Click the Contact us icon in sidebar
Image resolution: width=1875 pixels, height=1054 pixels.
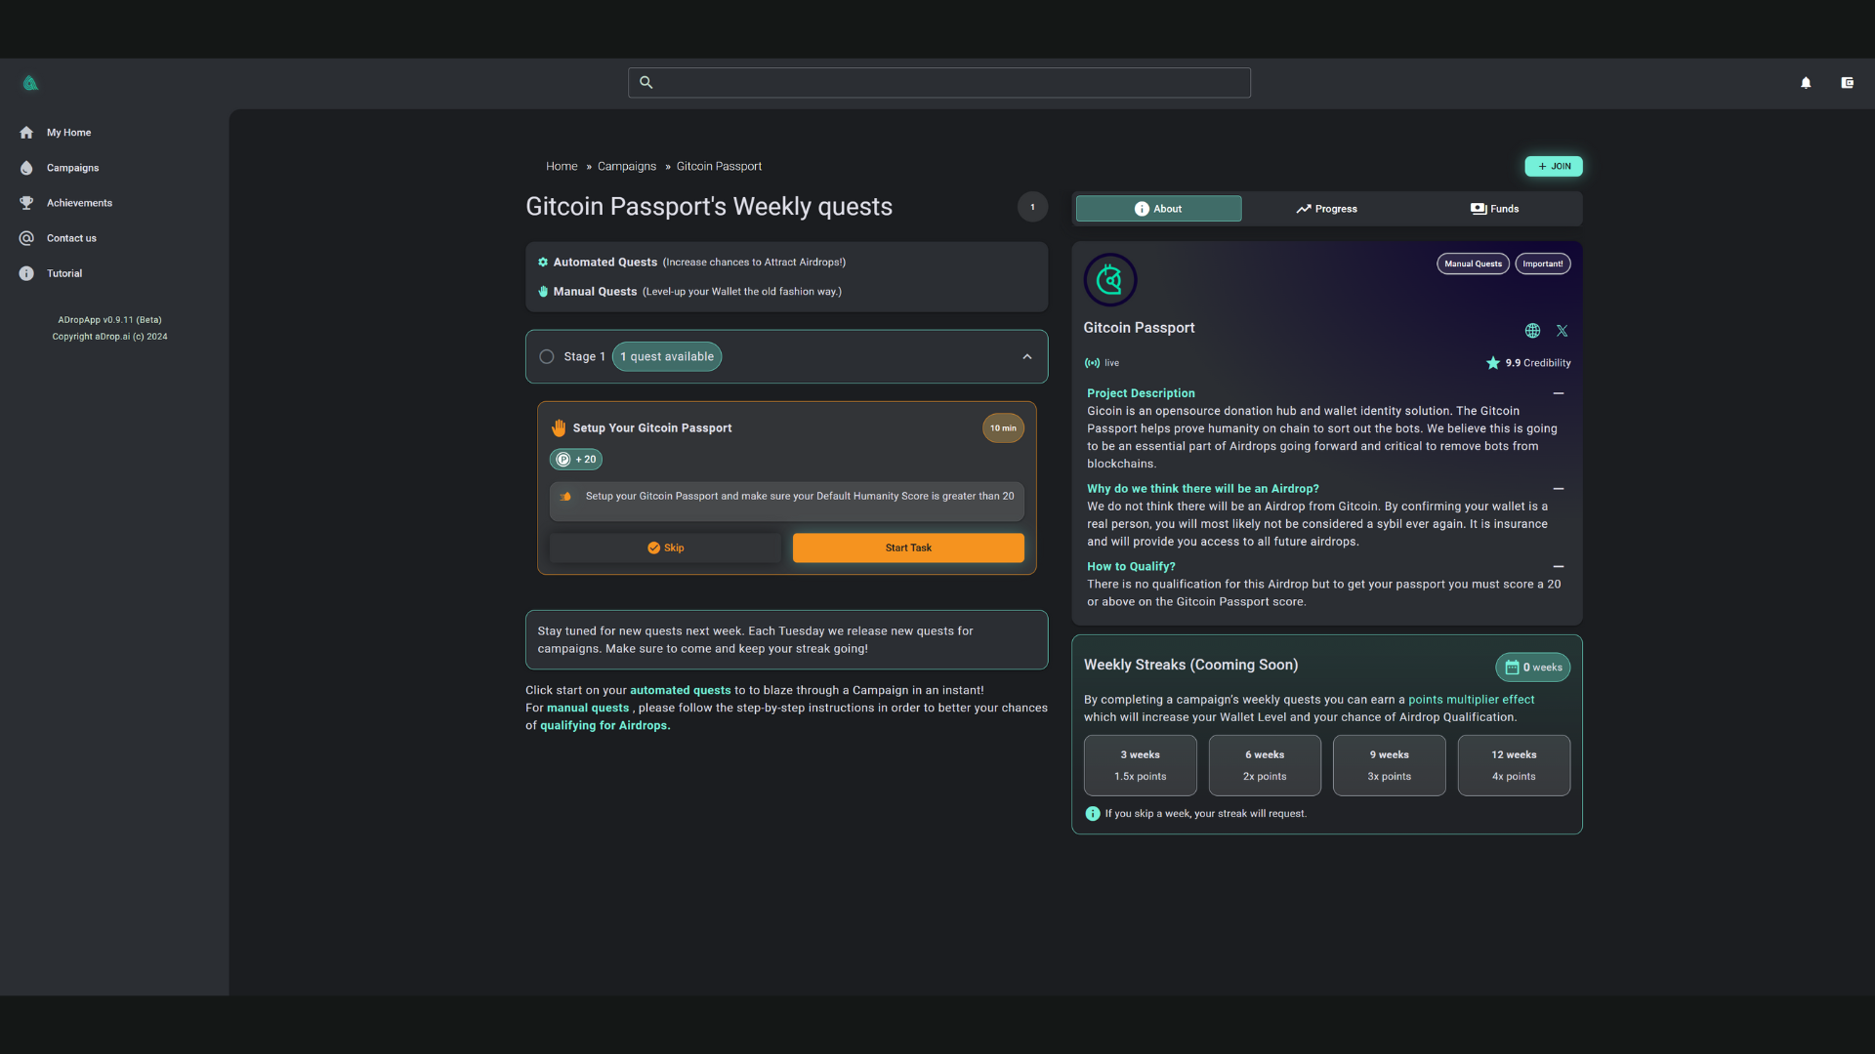25,238
